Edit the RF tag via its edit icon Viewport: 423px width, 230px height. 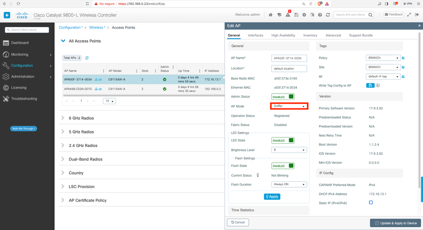point(403,77)
